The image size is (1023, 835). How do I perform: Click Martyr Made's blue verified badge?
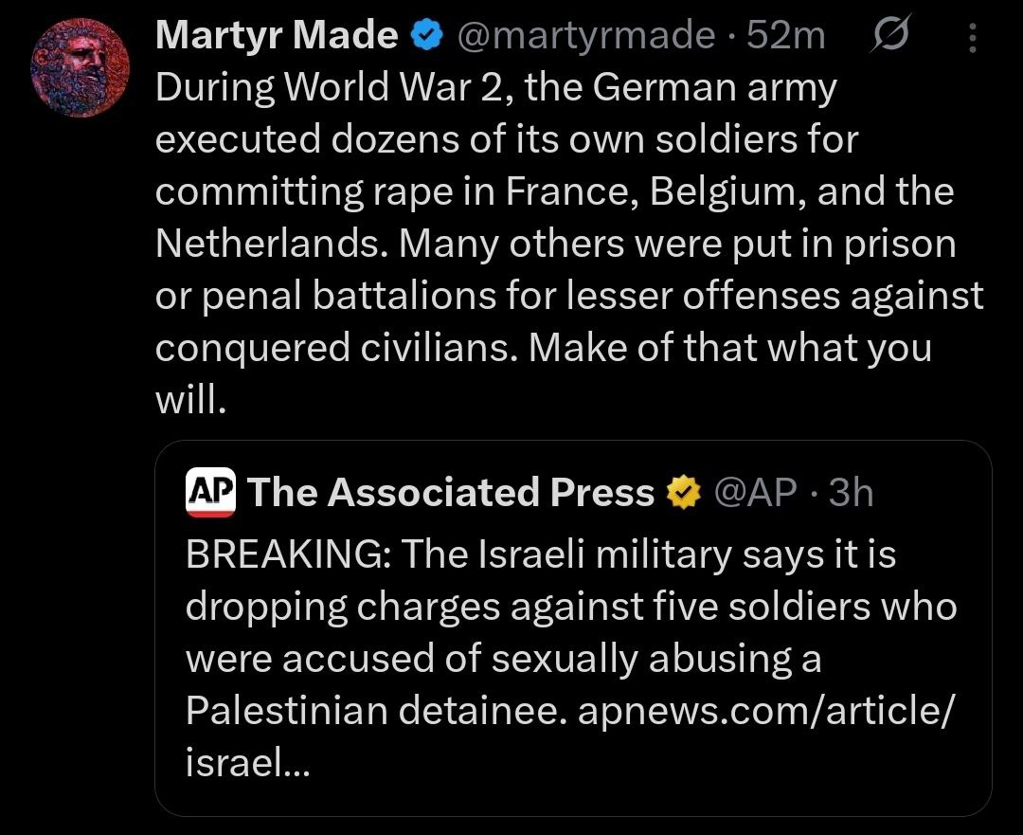pyautogui.click(x=427, y=37)
